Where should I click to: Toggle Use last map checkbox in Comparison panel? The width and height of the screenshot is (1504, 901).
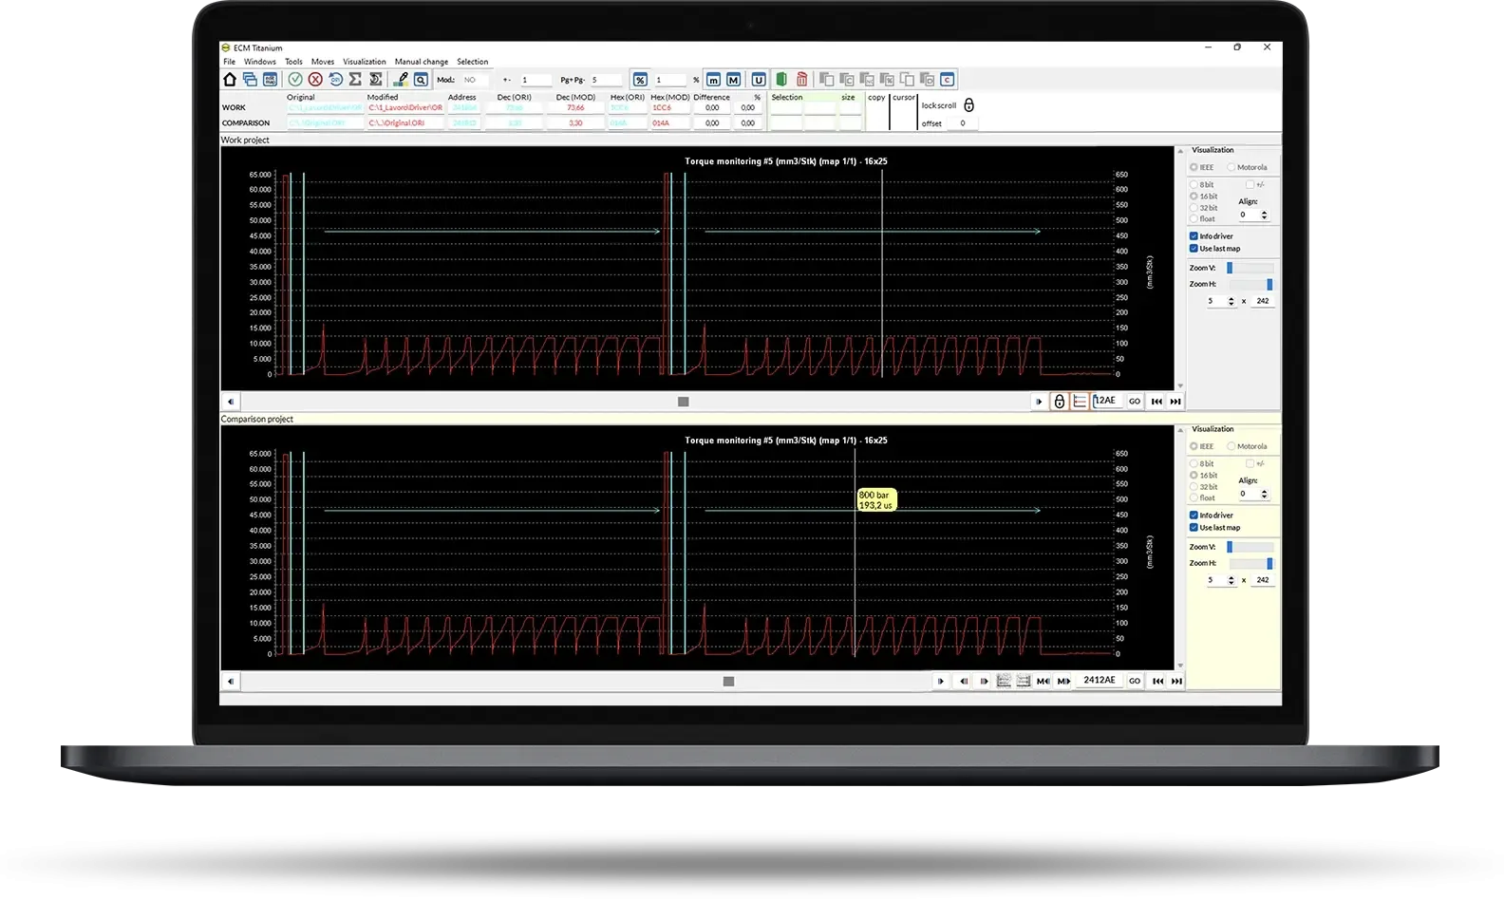[x=1194, y=528]
